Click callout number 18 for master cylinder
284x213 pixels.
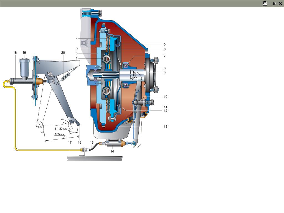click(x=15, y=52)
